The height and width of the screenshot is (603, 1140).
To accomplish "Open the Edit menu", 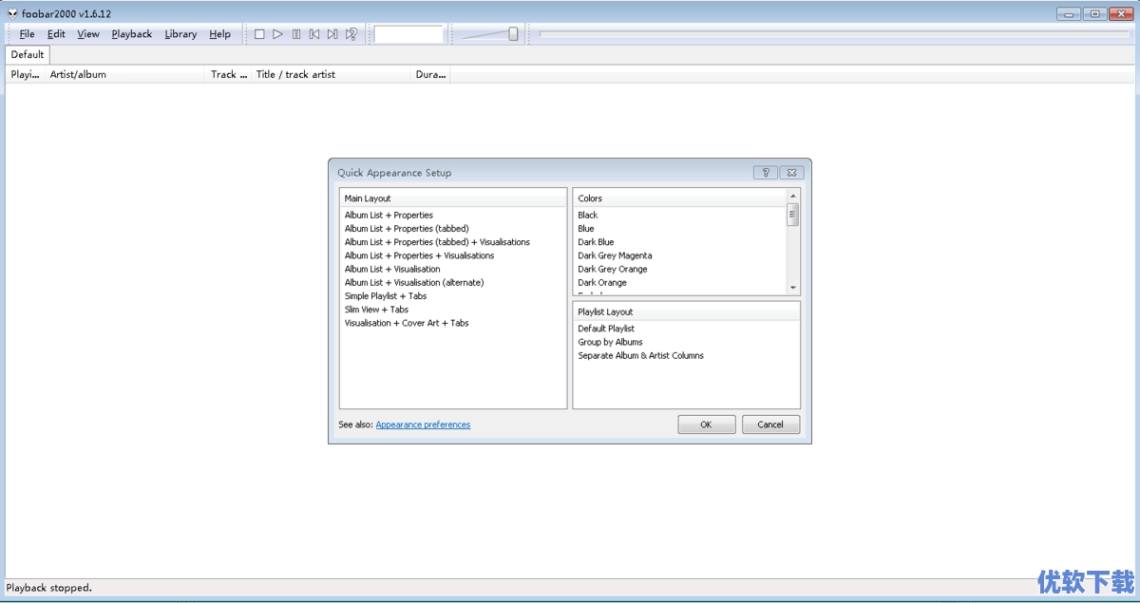I will [57, 34].
